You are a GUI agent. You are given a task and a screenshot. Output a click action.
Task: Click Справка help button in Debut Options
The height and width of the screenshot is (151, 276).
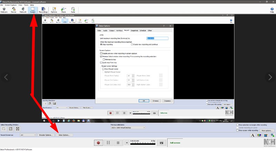(167, 101)
